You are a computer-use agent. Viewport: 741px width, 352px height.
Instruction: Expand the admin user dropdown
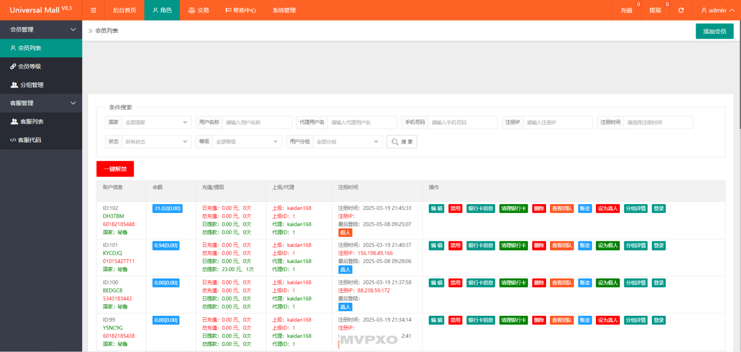(x=717, y=10)
